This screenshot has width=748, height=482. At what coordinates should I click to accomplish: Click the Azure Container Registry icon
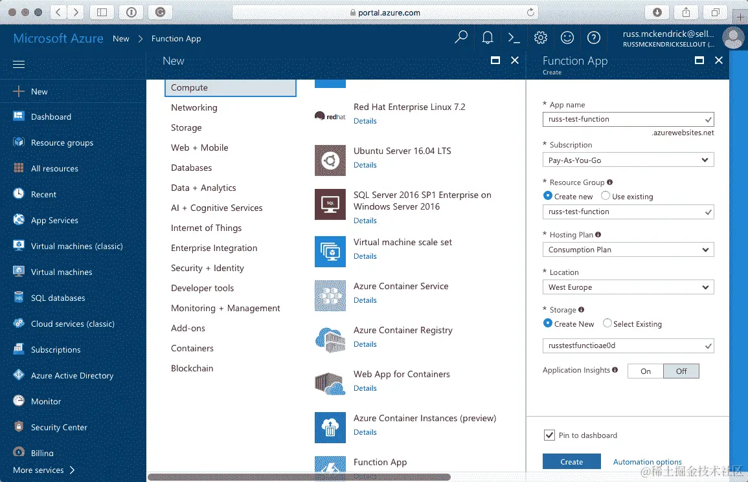330,340
